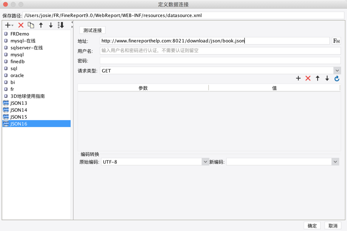Refresh the request parameters list
The image size is (347, 231).
tap(337, 78)
